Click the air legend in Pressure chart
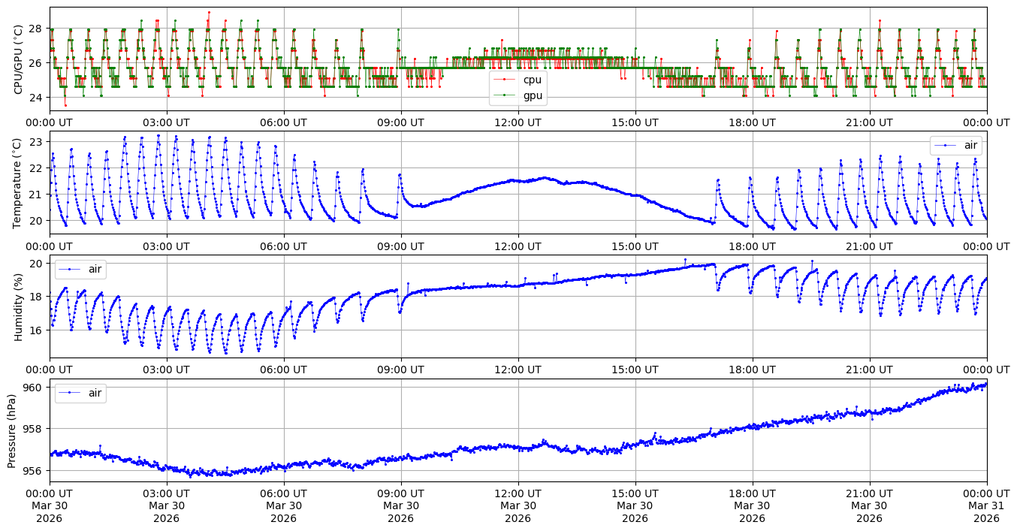The image size is (1017, 531). click(80, 393)
